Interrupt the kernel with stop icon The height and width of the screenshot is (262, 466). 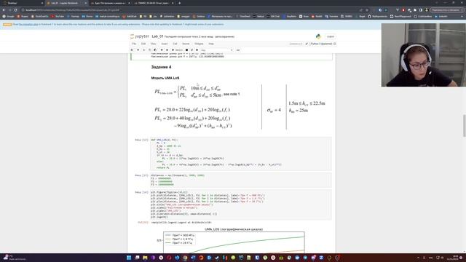pos(186,50)
